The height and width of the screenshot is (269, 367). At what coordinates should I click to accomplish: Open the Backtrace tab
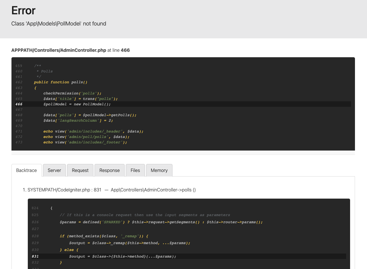point(27,170)
